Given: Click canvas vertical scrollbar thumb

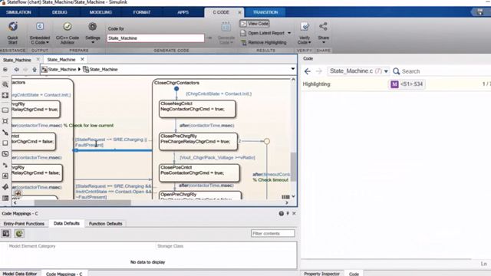Looking at the screenshot, I should (x=293, y=166).
